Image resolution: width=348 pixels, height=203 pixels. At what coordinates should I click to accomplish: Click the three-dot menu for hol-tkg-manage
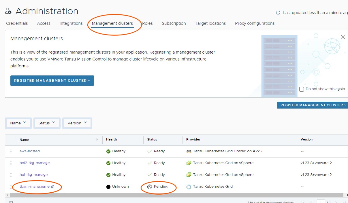coord(11,175)
